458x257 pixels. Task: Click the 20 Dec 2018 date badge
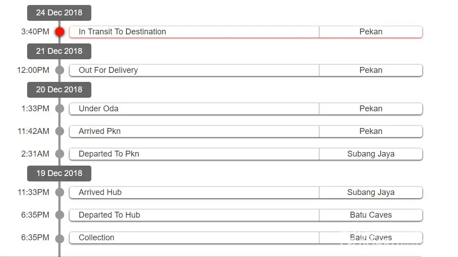[59, 90]
